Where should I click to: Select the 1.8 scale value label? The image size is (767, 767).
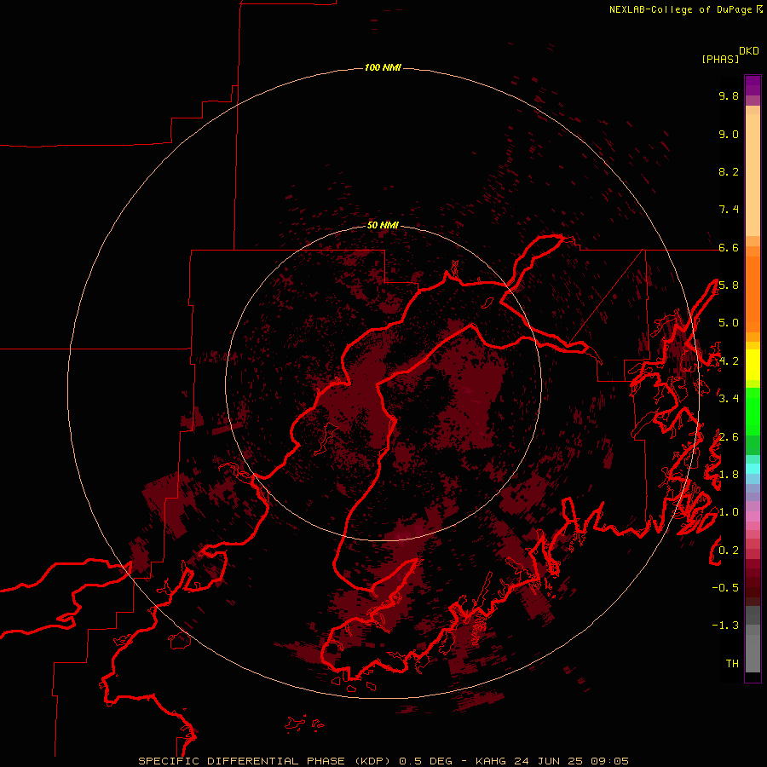tap(729, 475)
